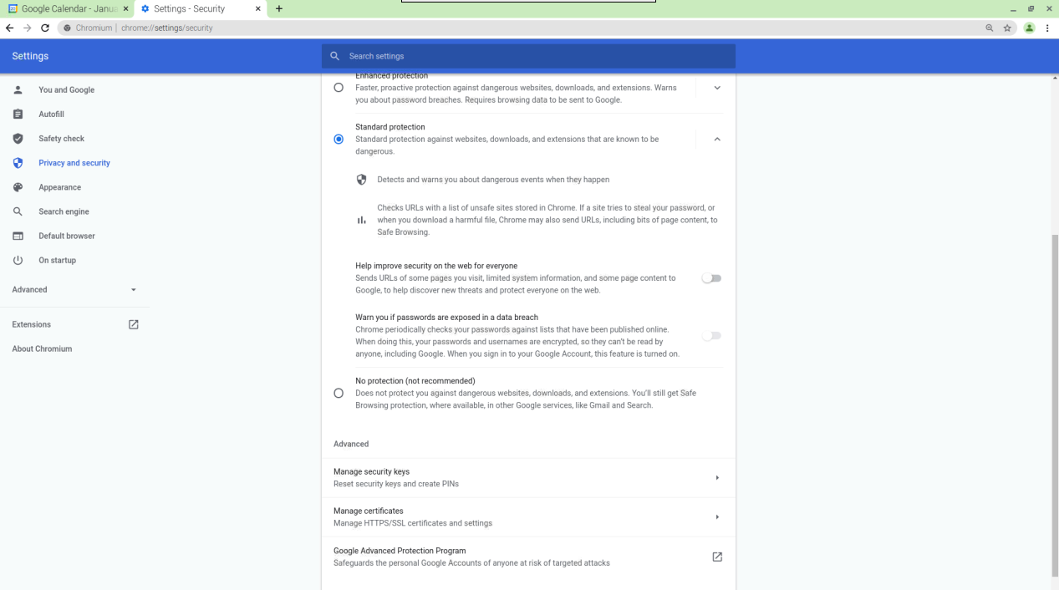This screenshot has height=590, width=1059.
Task: Open Search engine settings
Action: (64, 211)
